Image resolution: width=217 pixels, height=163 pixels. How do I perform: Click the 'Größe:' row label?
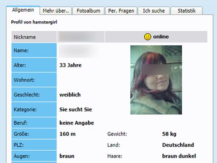pyautogui.click(x=21, y=134)
